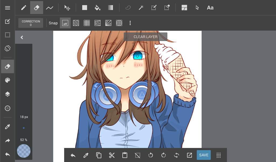
Task: Open the color palette panel
Action: (7, 80)
